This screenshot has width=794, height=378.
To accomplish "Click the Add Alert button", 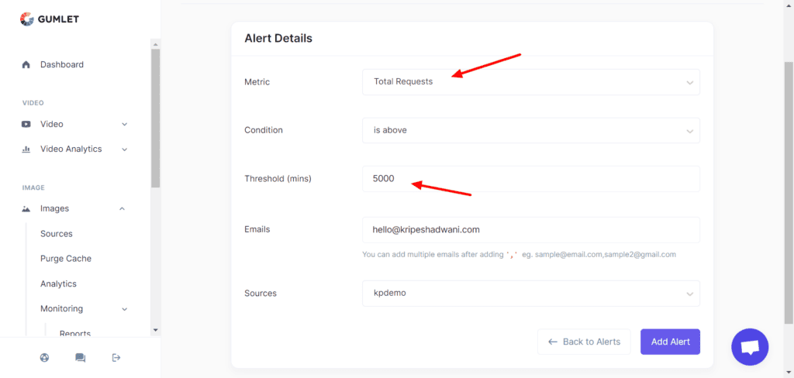I will (670, 342).
